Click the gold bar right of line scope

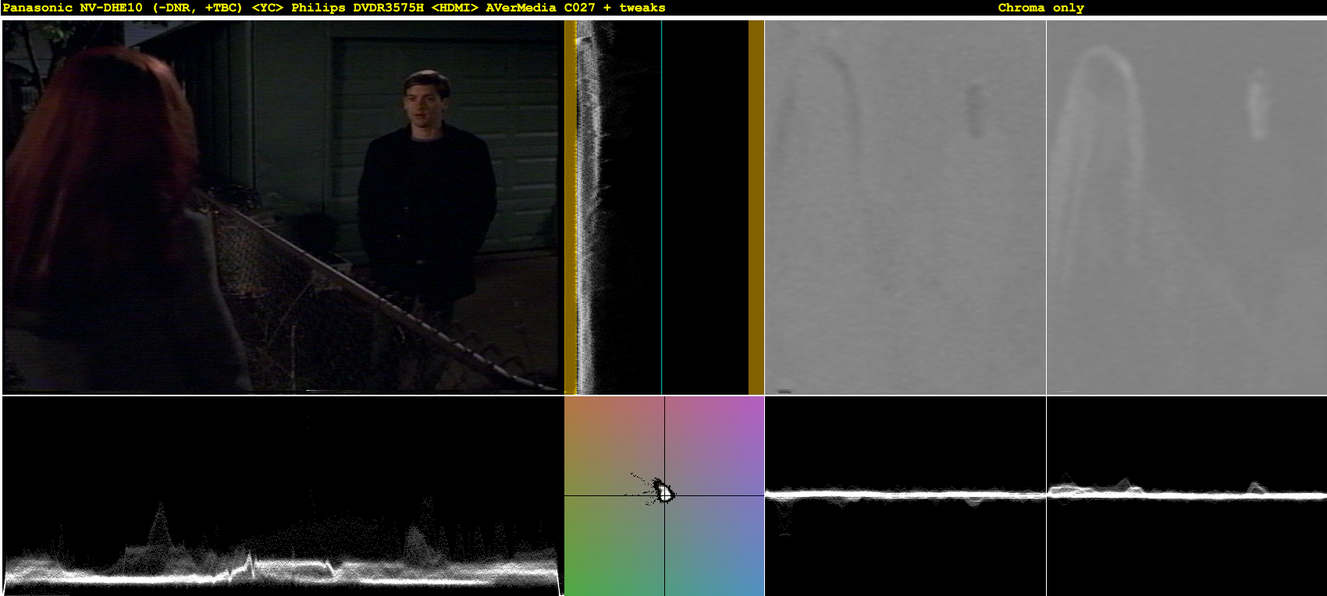756,207
